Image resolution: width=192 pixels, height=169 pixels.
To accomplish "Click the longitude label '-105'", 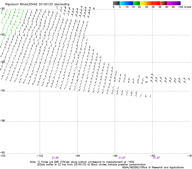I will click(x=3, y=156).
